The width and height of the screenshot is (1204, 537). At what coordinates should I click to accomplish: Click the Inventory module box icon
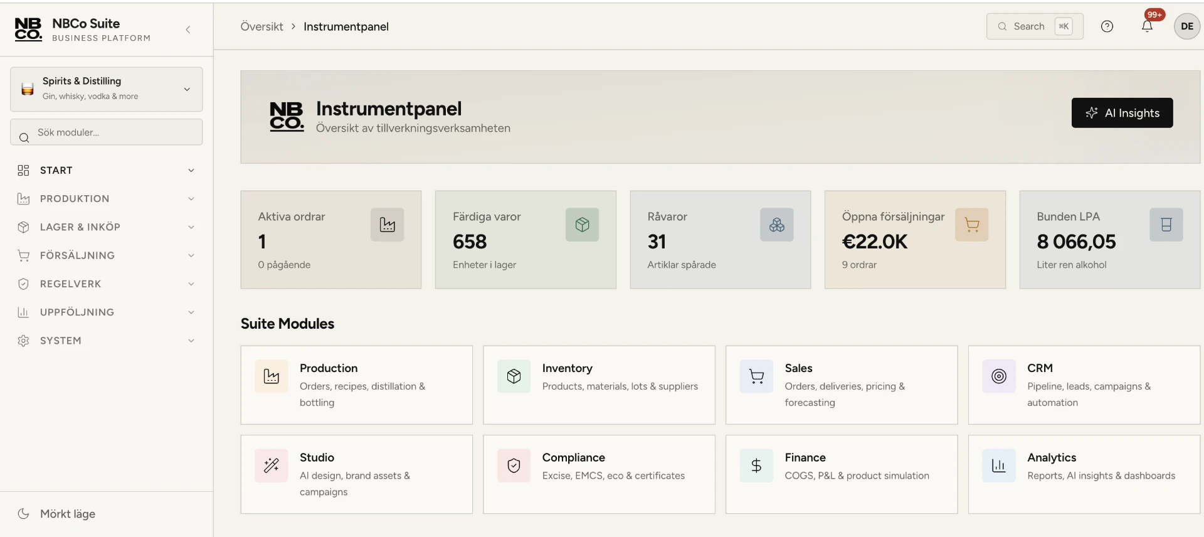tap(514, 376)
